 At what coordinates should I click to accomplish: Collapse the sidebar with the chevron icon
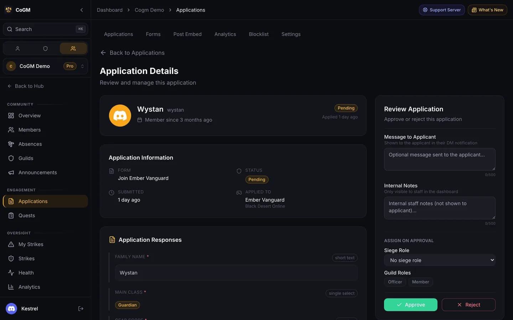point(82,10)
